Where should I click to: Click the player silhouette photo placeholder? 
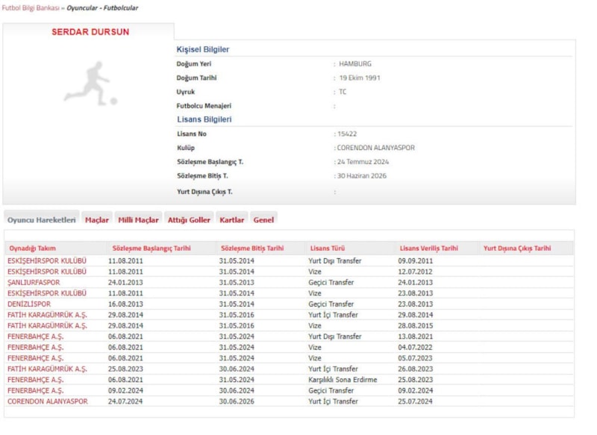coord(90,84)
